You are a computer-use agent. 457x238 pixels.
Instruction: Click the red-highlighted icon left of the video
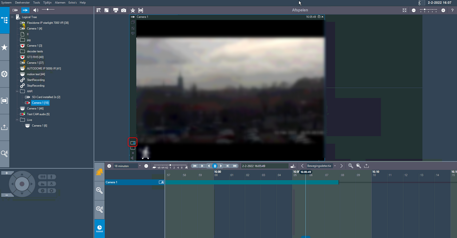(133, 142)
